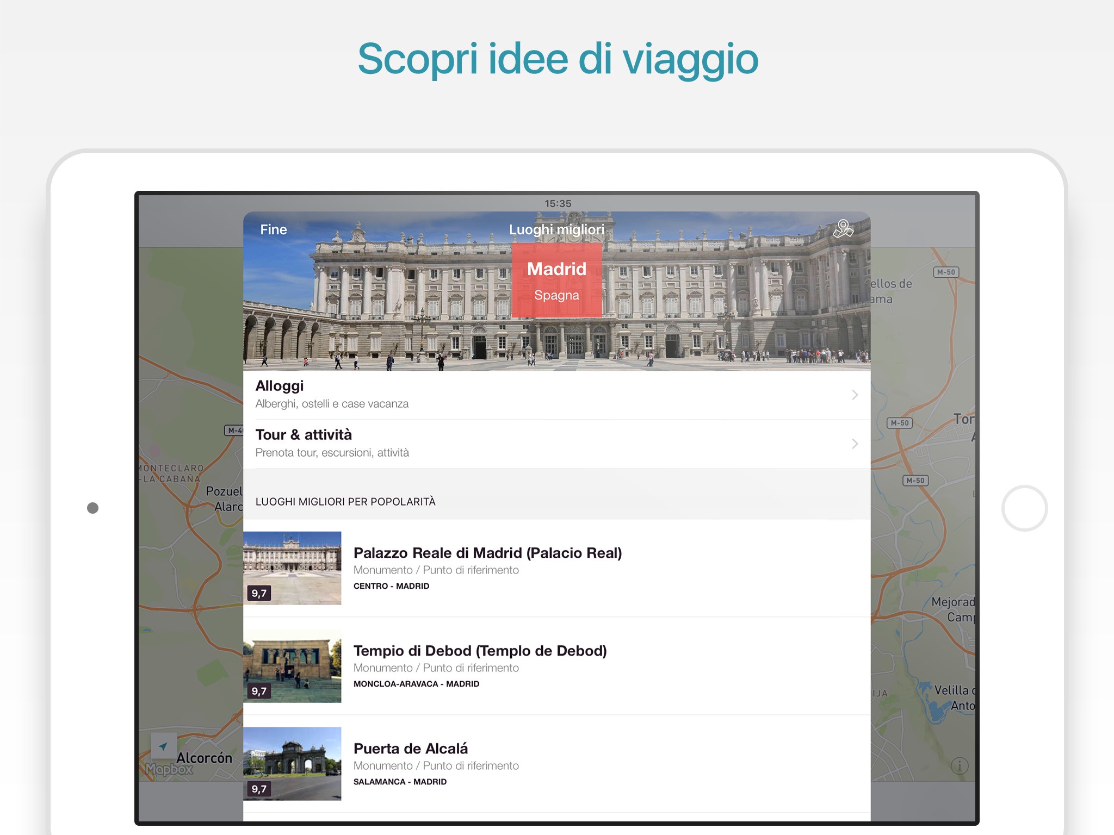Screen dimensions: 1114x835
Task: Open Palazzo Reale di Madrid entry
Action: [487, 553]
